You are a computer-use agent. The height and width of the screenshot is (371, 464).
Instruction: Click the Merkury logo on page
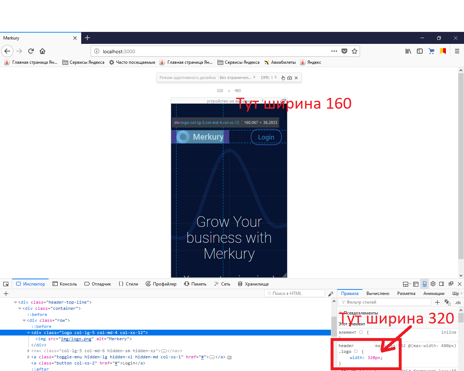tap(200, 137)
